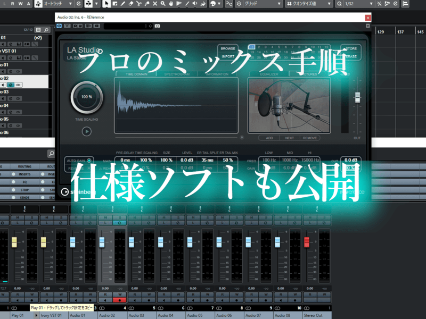This screenshot has height=319, width=426.
Task: Select the Range Selection tool
Action: click(114, 4)
